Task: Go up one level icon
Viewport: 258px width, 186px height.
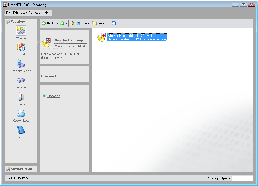Action: coord(72,23)
